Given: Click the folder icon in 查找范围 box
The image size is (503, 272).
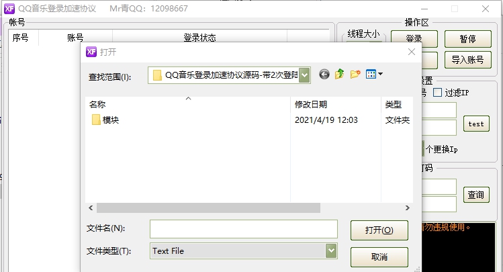Looking at the screenshot, I should click(157, 75).
